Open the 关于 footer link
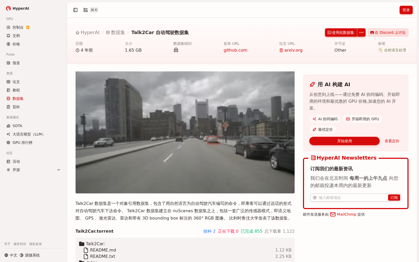Image resolution: width=419 pixels, height=262 pixels. [7, 244]
